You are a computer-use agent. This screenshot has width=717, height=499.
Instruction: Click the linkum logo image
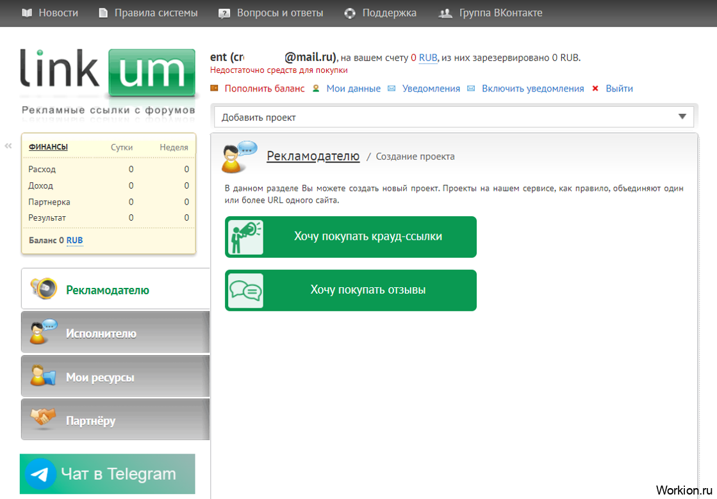[x=108, y=83]
